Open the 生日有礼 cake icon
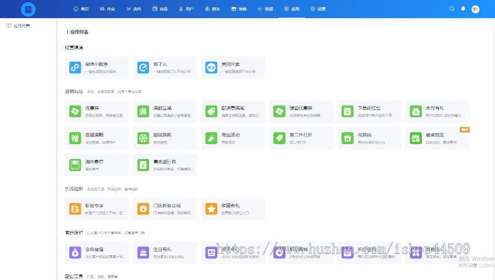 pyautogui.click(x=143, y=253)
